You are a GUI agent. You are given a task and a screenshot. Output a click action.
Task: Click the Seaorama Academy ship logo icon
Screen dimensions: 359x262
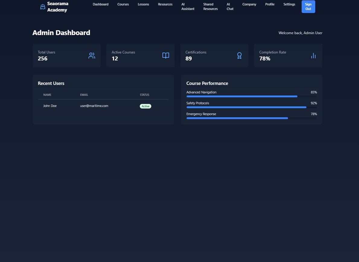(x=43, y=7)
